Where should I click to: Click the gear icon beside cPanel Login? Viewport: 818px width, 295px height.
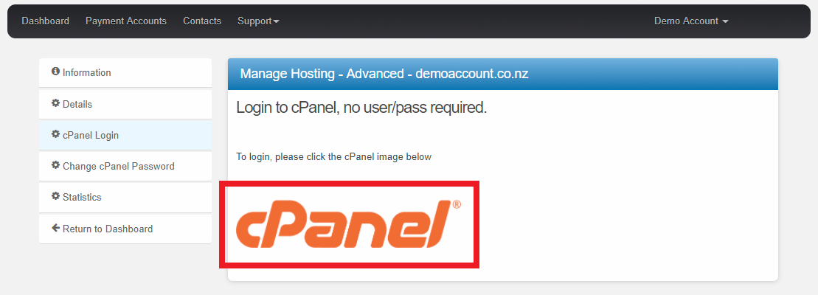pos(55,134)
